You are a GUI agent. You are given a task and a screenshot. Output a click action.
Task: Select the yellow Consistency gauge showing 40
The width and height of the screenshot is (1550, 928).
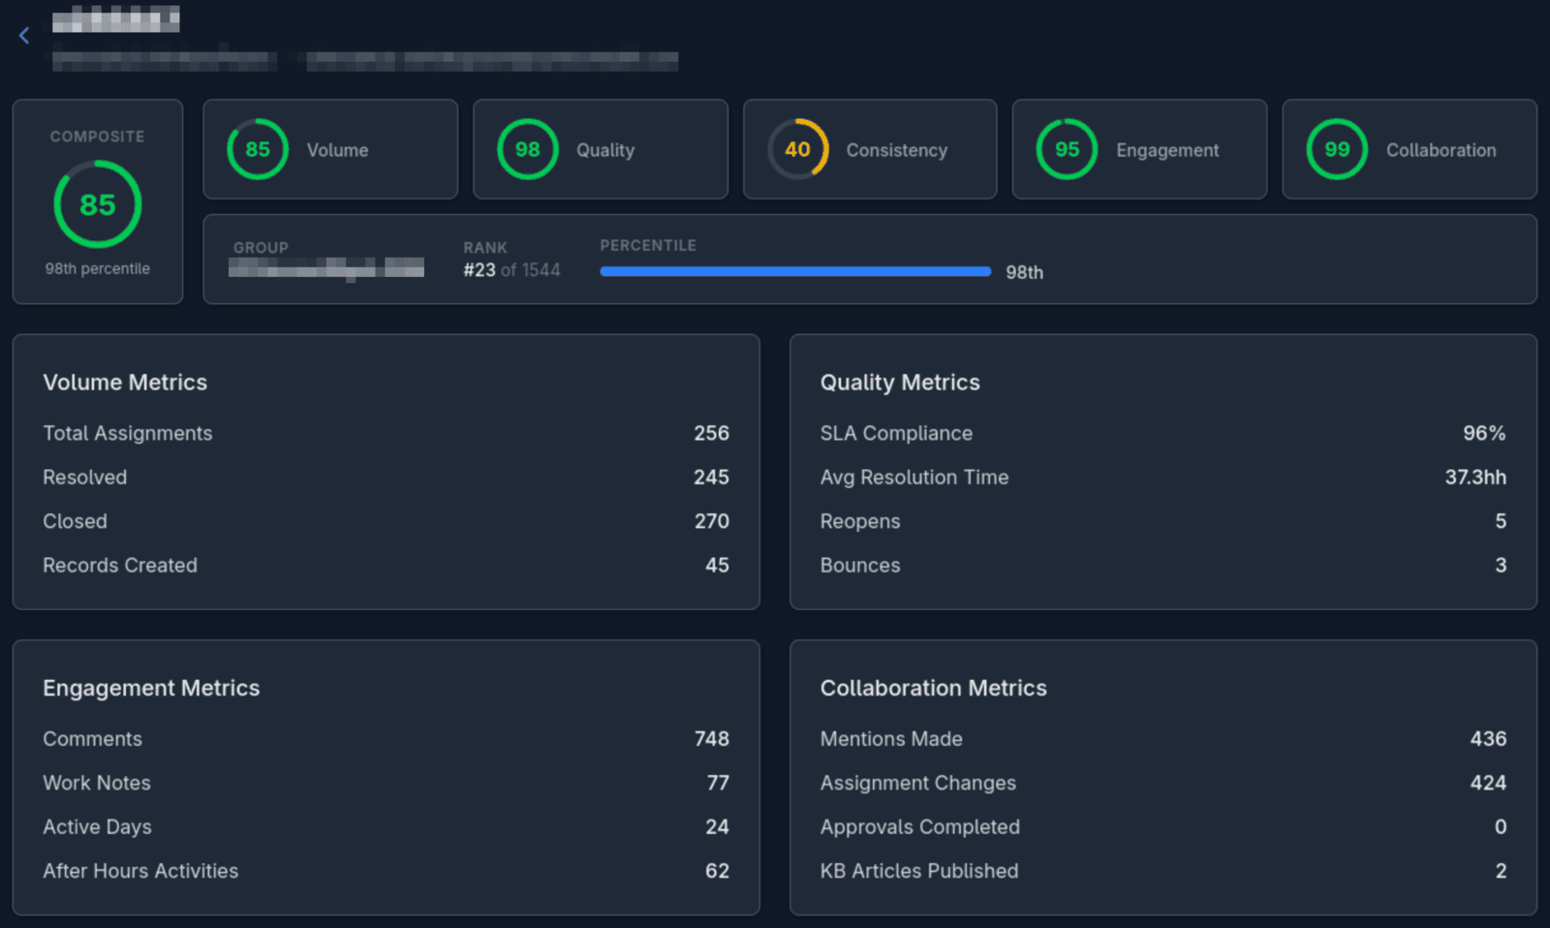(x=796, y=149)
